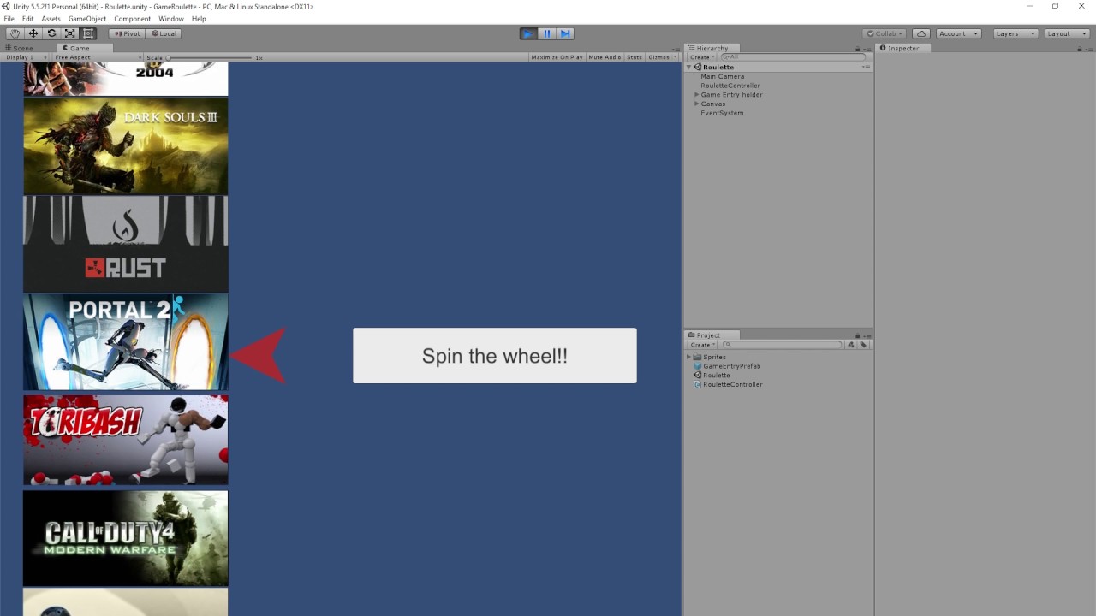Open the Hierarchy panel options menu
Viewport: 1096px width, 616px height.
[x=867, y=48]
